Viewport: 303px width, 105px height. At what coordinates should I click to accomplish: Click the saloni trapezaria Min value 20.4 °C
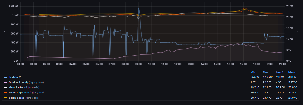[x=255, y=93]
